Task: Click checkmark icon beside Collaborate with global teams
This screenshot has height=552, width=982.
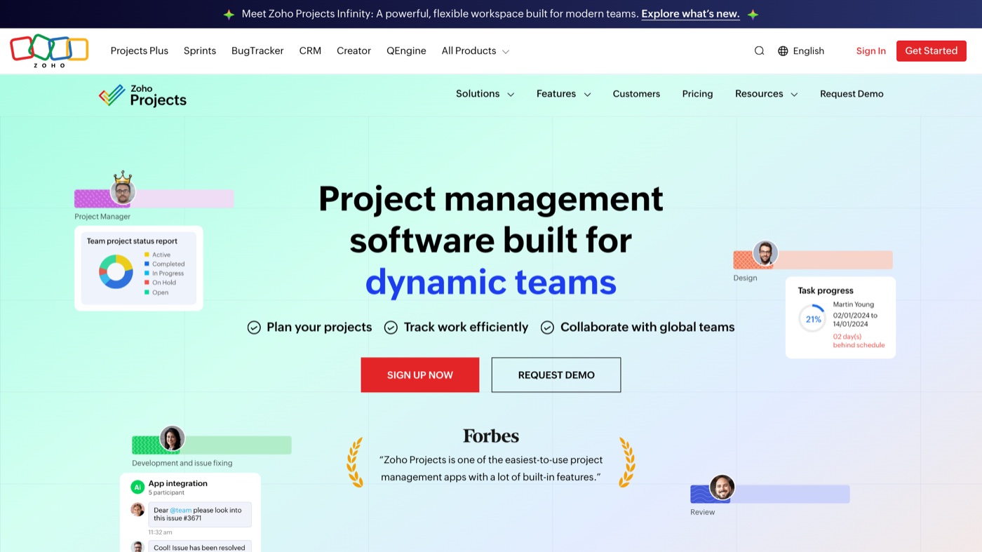Action: (547, 328)
